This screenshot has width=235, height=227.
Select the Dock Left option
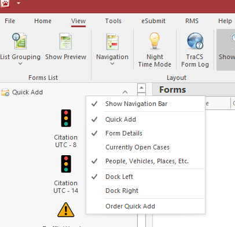coord(145,177)
